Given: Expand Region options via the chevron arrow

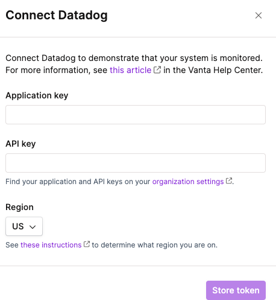Looking at the screenshot, I should coord(33,227).
